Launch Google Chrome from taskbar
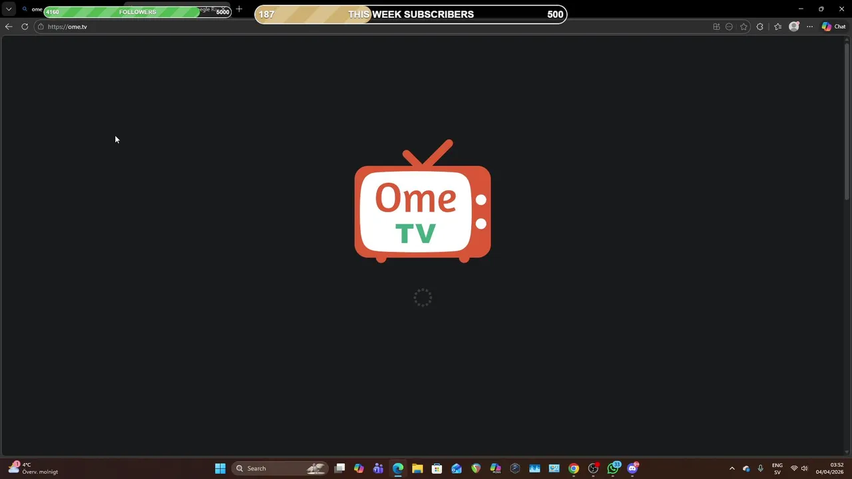Image resolution: width=852 pixels, height=479 pixels. click(574, 468)
